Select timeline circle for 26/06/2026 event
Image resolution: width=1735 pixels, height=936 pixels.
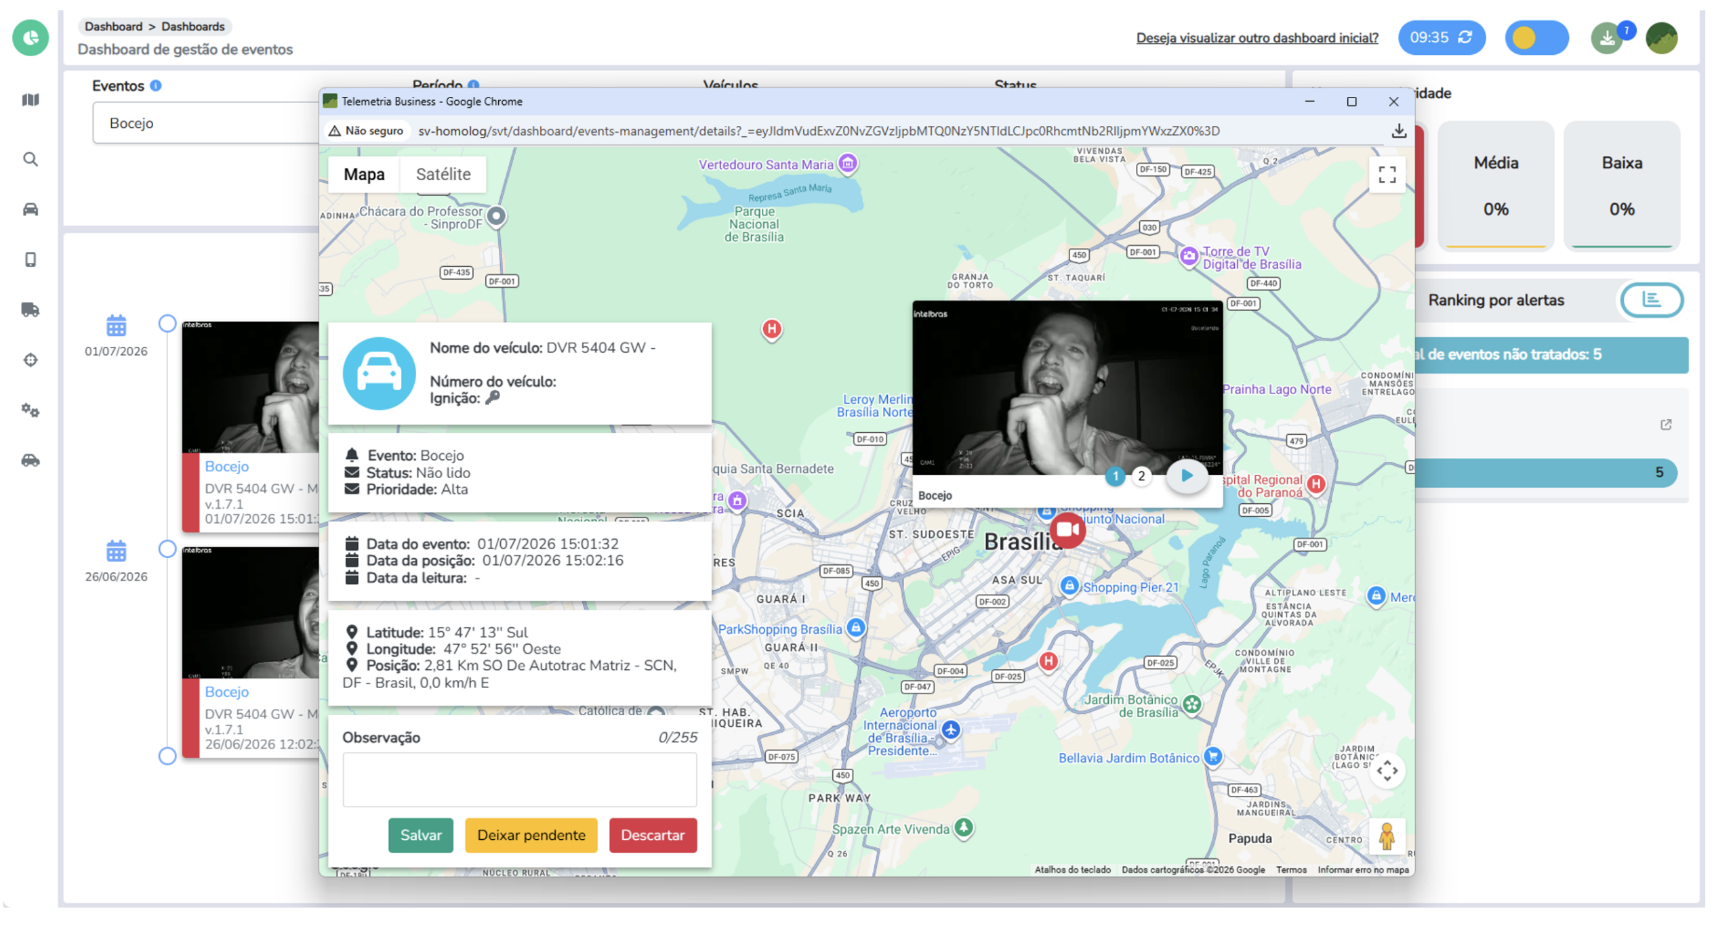(167, 549)
